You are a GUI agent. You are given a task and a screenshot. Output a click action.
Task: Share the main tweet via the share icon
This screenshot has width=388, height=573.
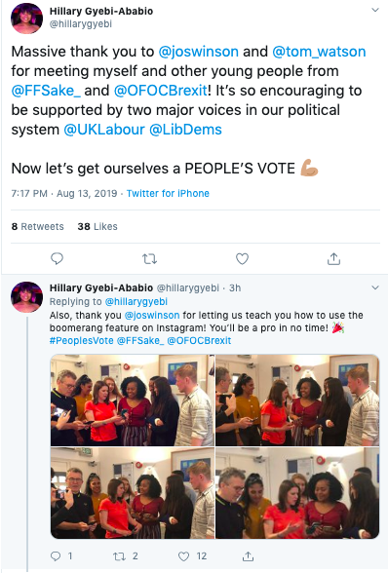(x=333, y=259)
